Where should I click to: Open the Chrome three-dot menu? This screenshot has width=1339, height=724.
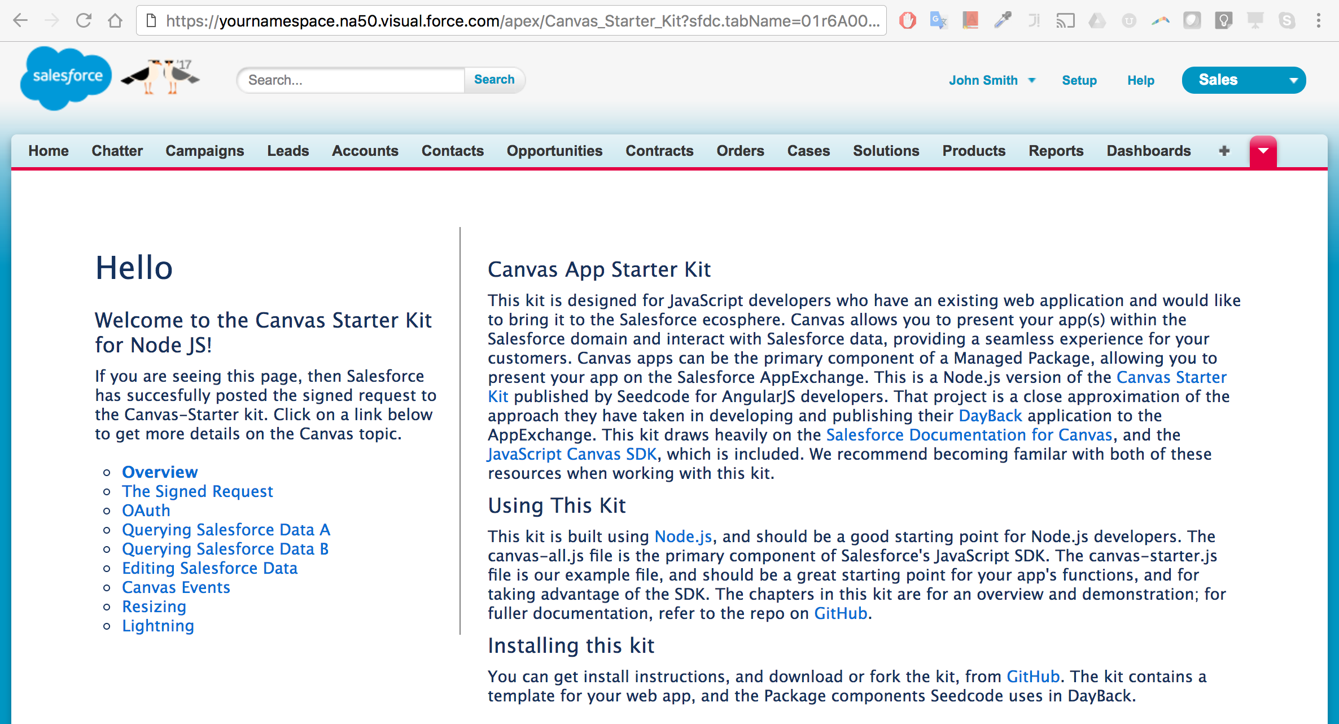point(1319,21)
